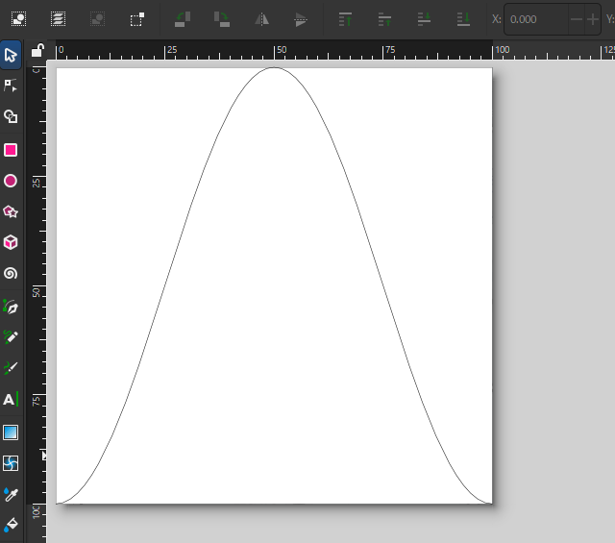Toggle the guides lock icon by ruler
This screenshot has height=543, width=615.
tap(37, 50)
